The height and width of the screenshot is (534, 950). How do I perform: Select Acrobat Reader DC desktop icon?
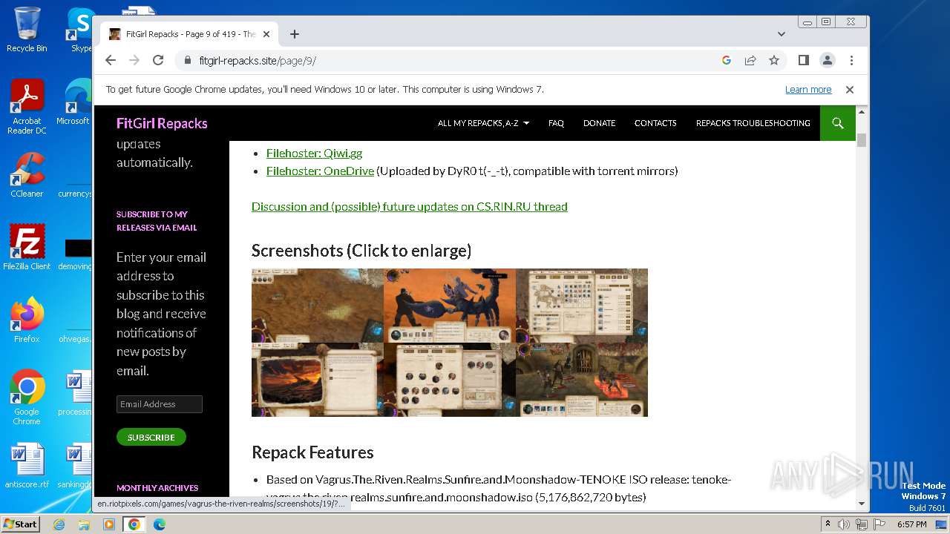[27, 106]
